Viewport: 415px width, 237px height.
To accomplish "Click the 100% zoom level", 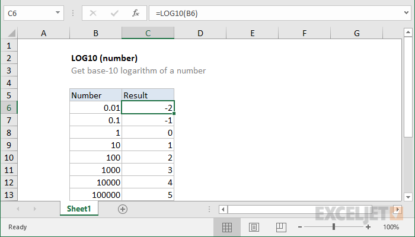I will point(391,227).
